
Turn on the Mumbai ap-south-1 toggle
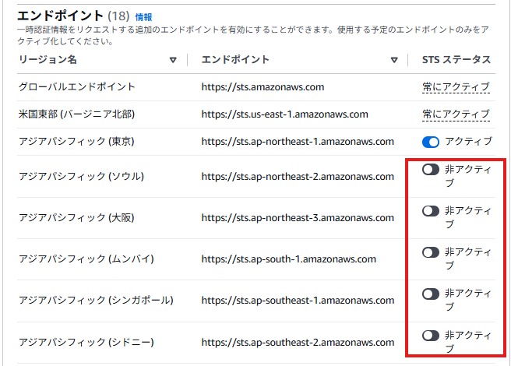[x=431, y=252]
